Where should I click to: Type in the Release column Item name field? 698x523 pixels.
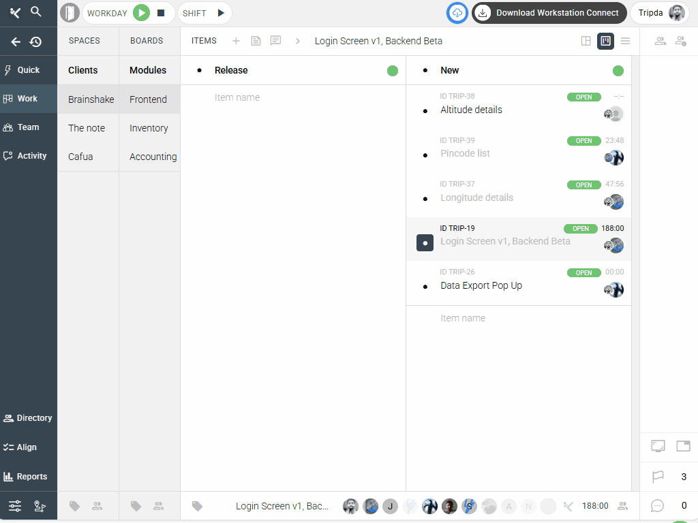[x=293, y=98]
